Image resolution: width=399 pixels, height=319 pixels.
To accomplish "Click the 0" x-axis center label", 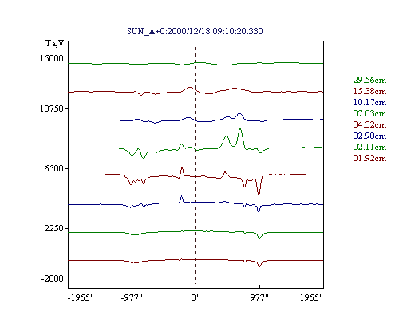I will pos(196,297).
